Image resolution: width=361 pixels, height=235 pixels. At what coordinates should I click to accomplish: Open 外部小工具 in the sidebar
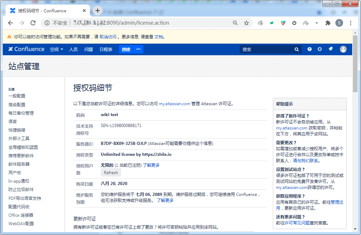[19, 139]
